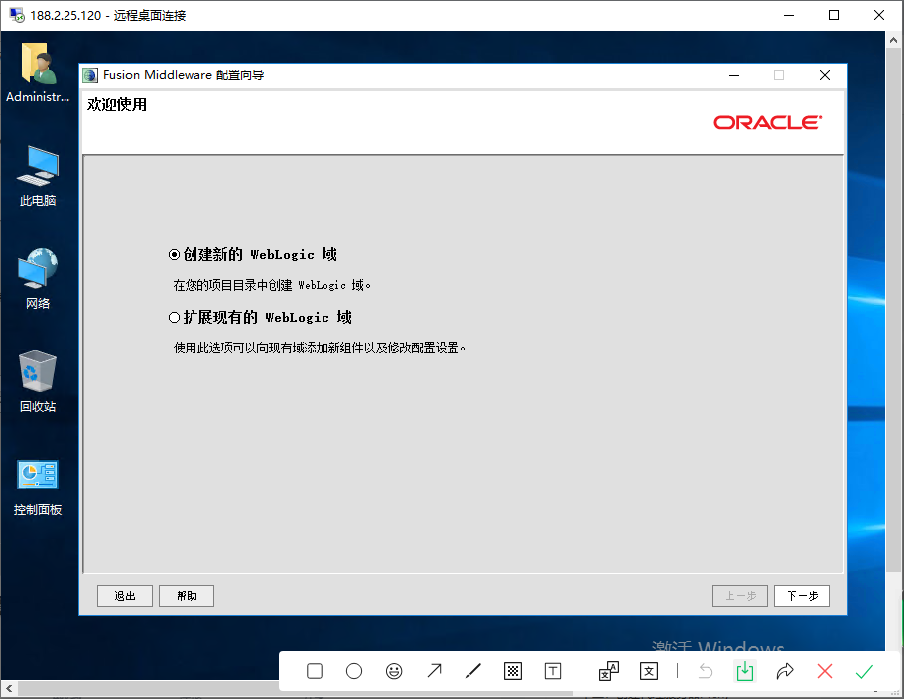Select the 网络 desktop icon

pyautogui.click(x=38, y=279)
